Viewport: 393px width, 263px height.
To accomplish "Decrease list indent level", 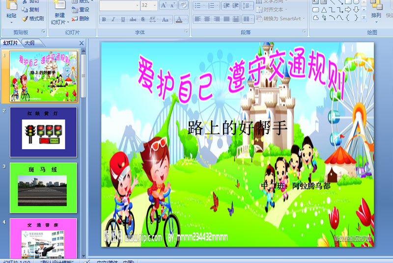I will 226,5.
